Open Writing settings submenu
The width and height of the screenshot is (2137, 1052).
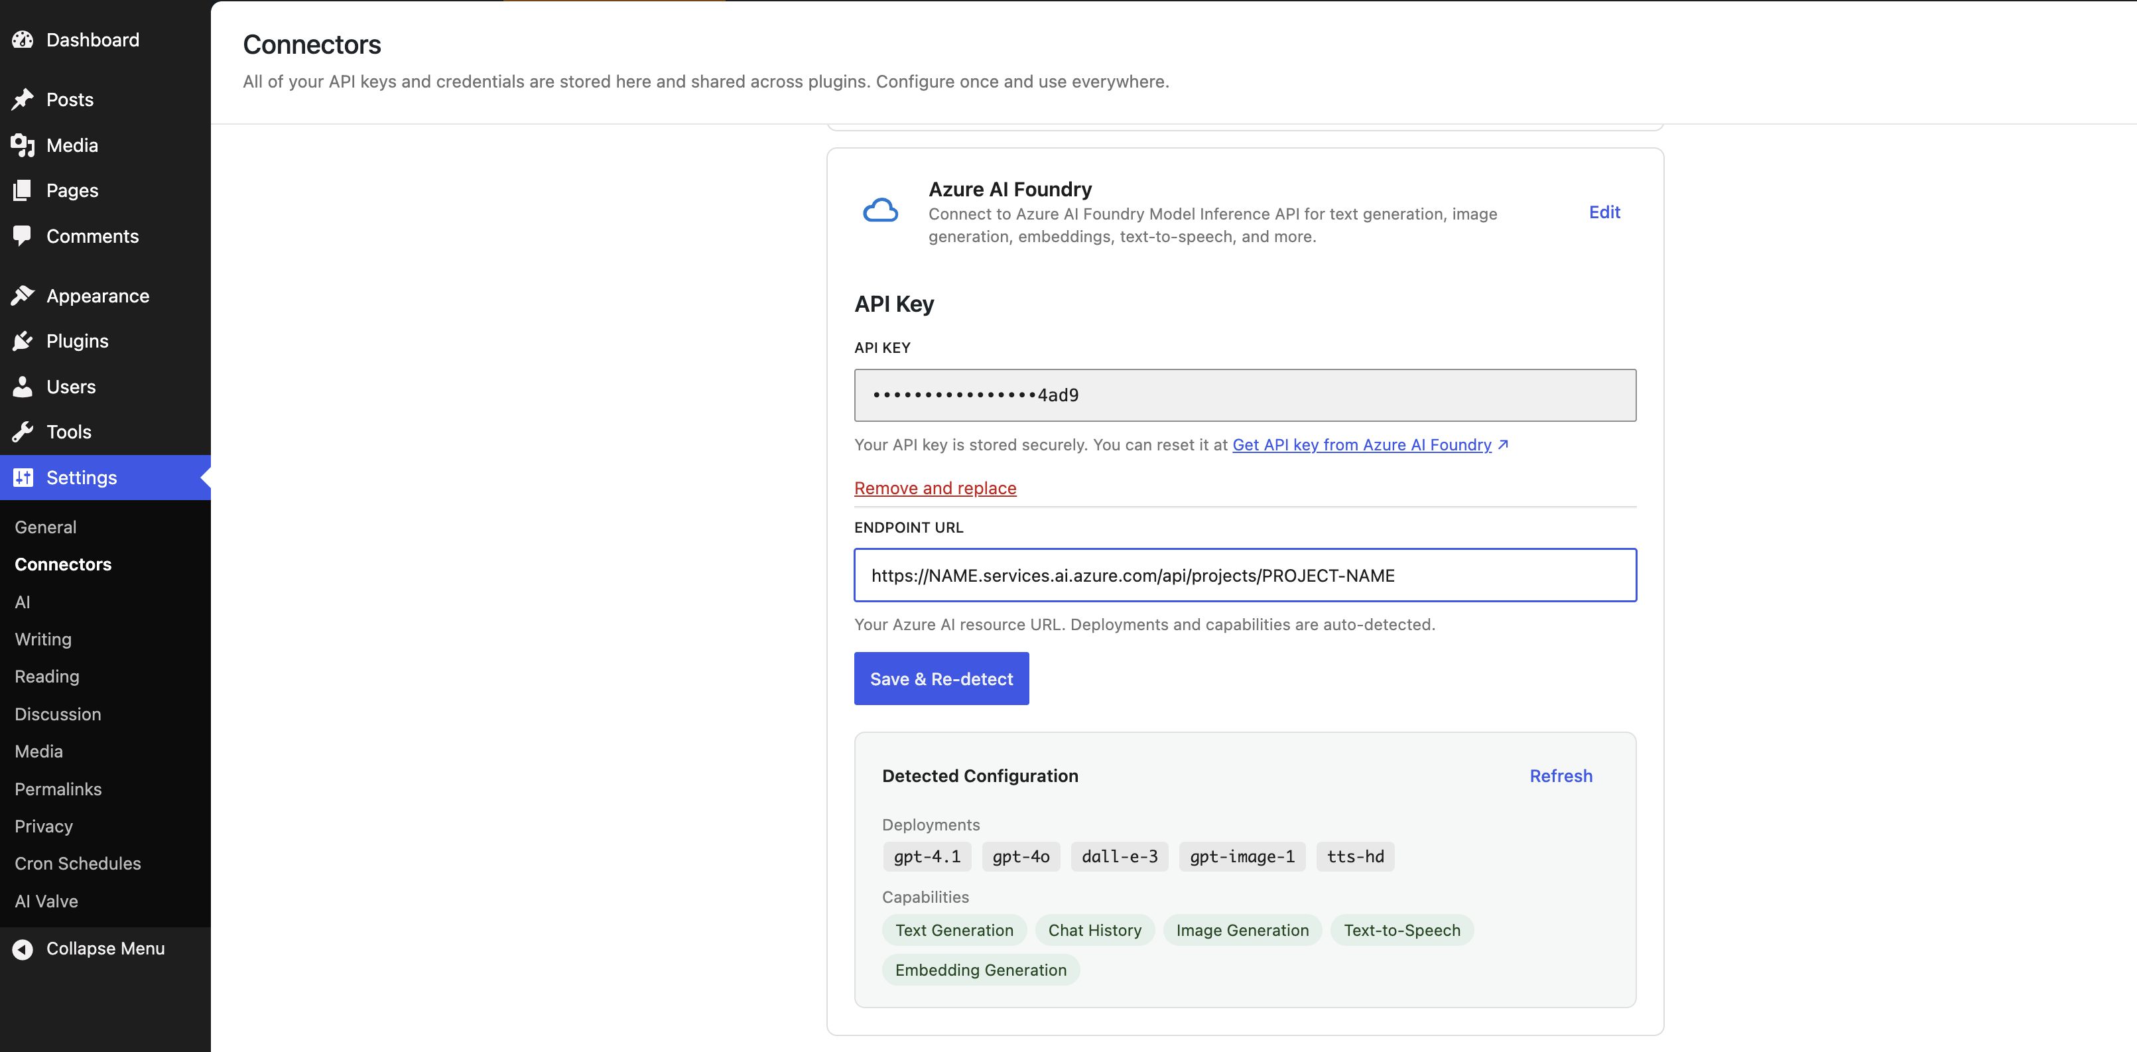coord(43,639)
